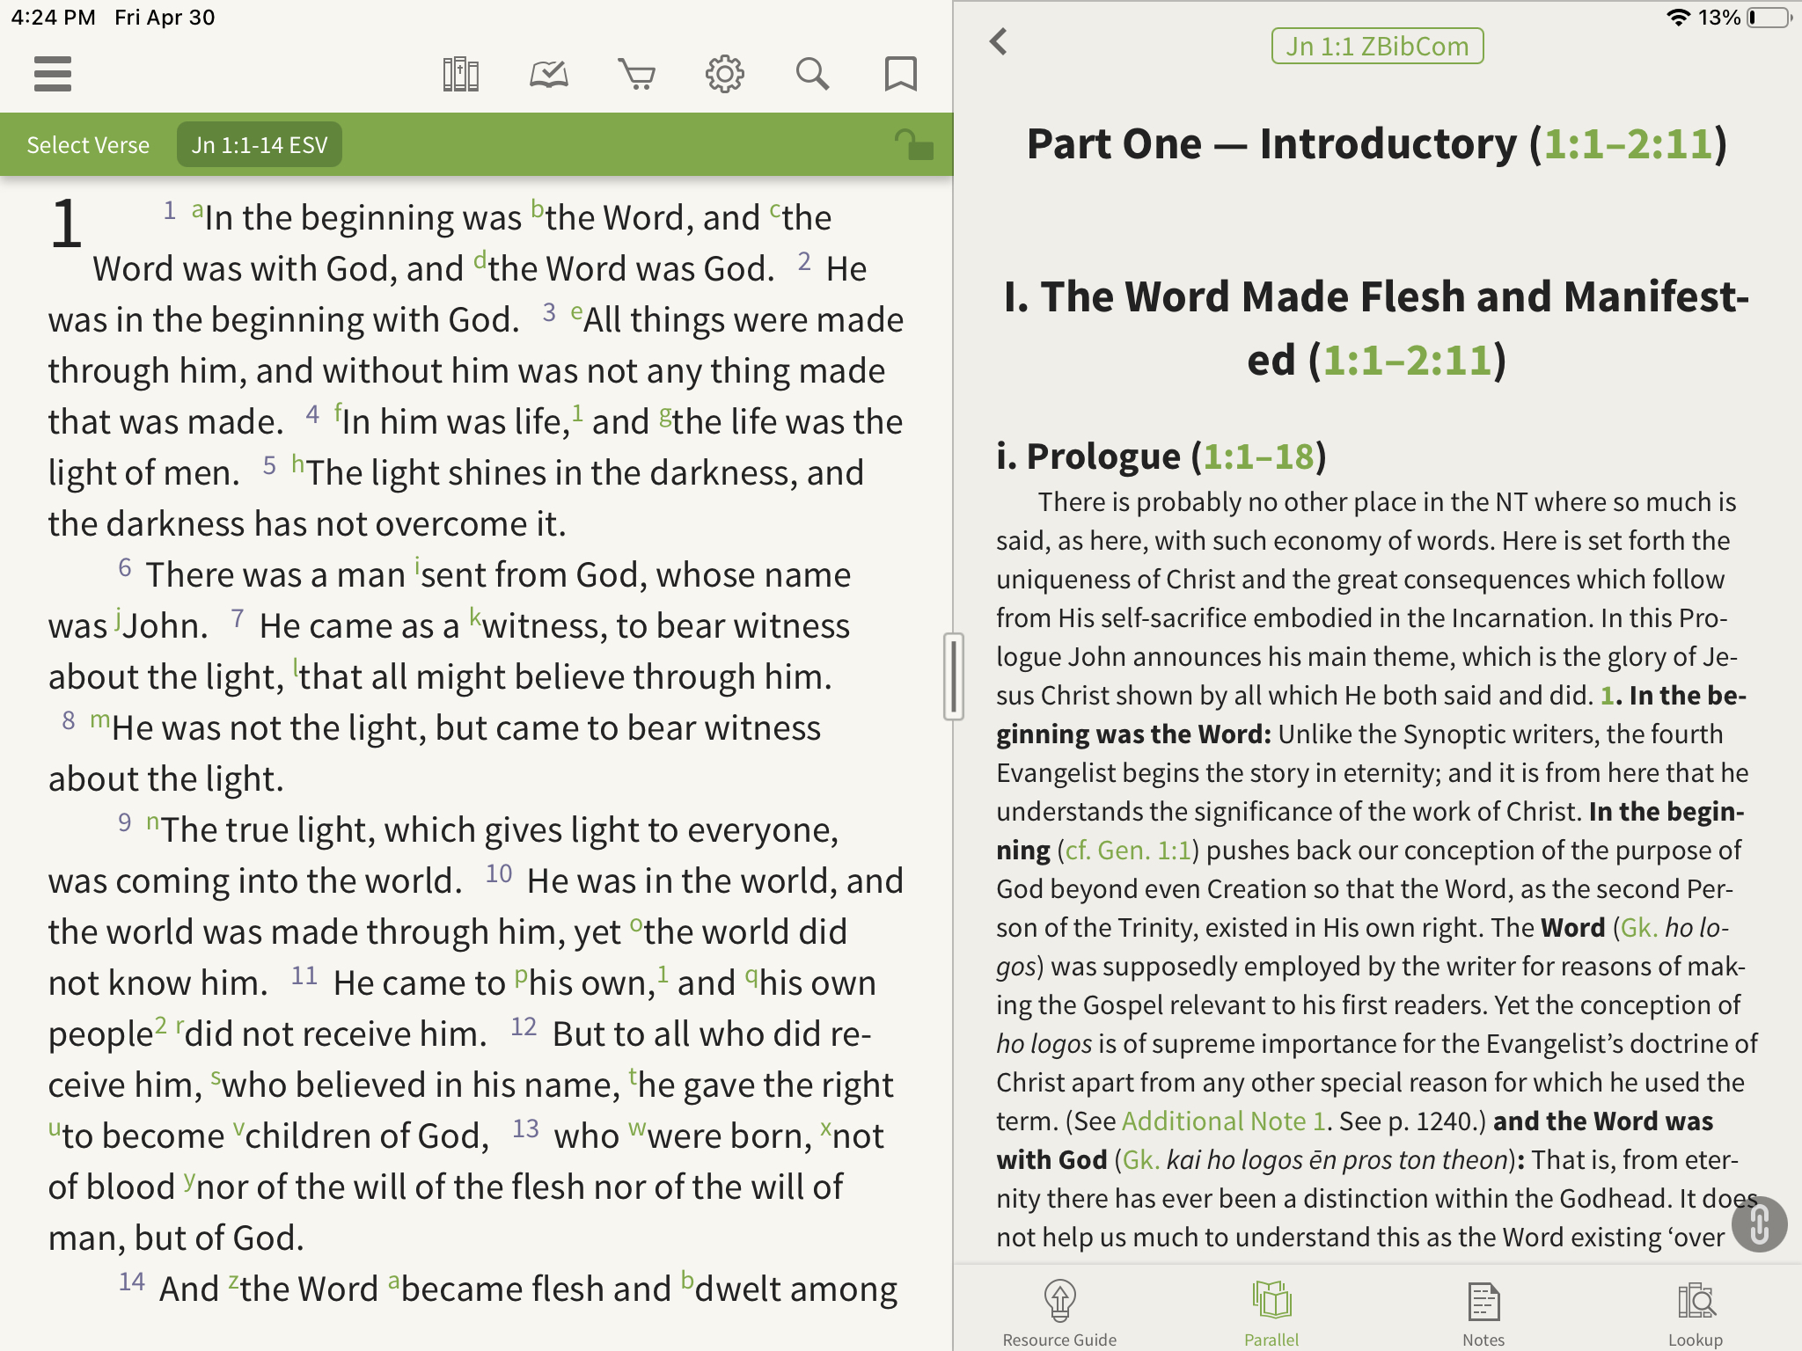Open the store shopping cart
The image size is (1802, 1351).
tap(637, 74)
